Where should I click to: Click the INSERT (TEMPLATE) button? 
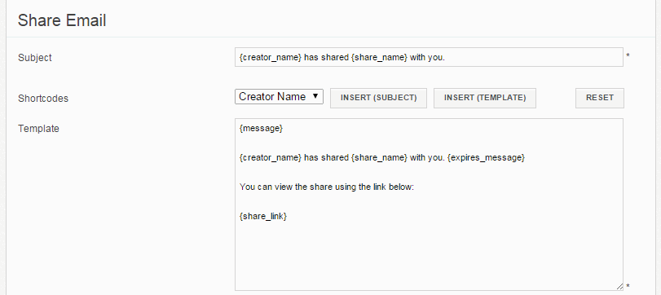click(x=485, y=98)
